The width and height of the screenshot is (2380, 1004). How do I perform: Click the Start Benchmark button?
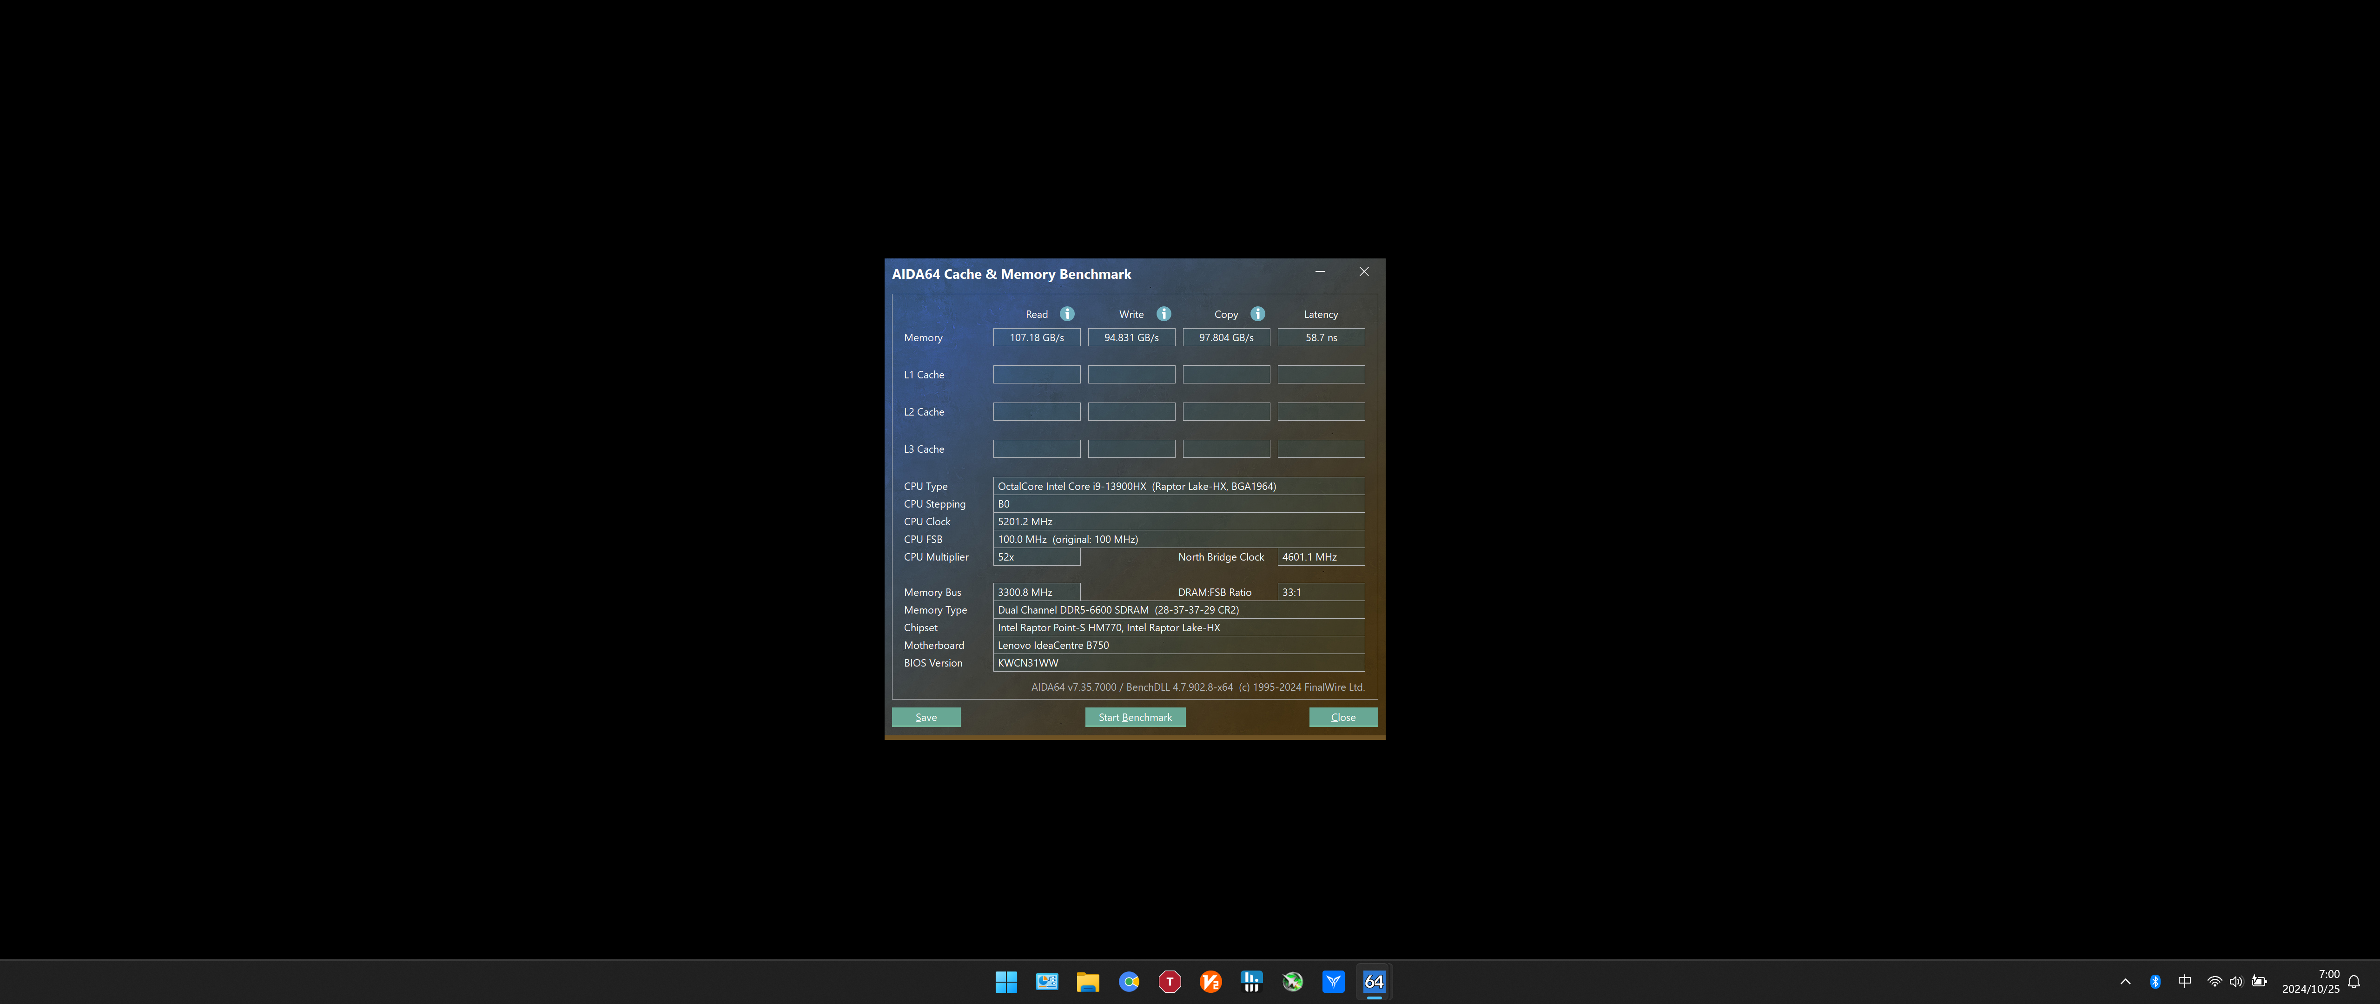coord(1135,718)
